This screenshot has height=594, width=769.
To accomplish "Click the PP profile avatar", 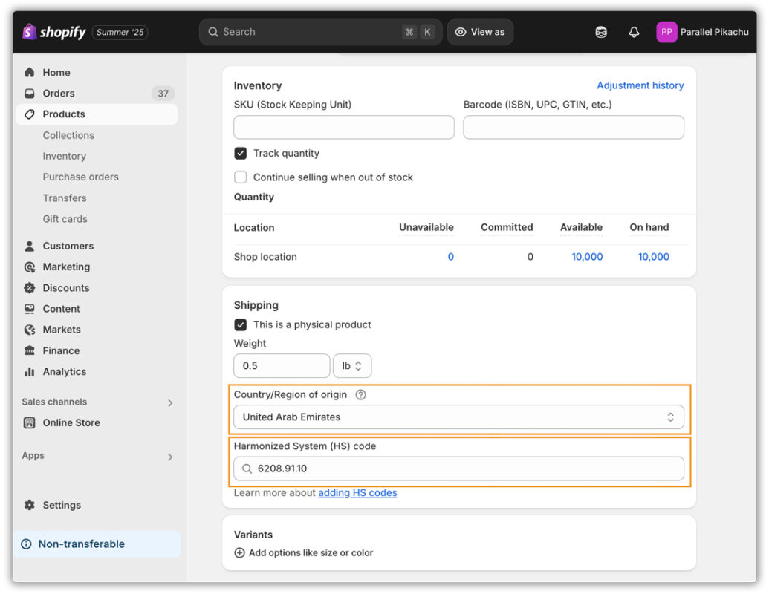I will 666,32.
